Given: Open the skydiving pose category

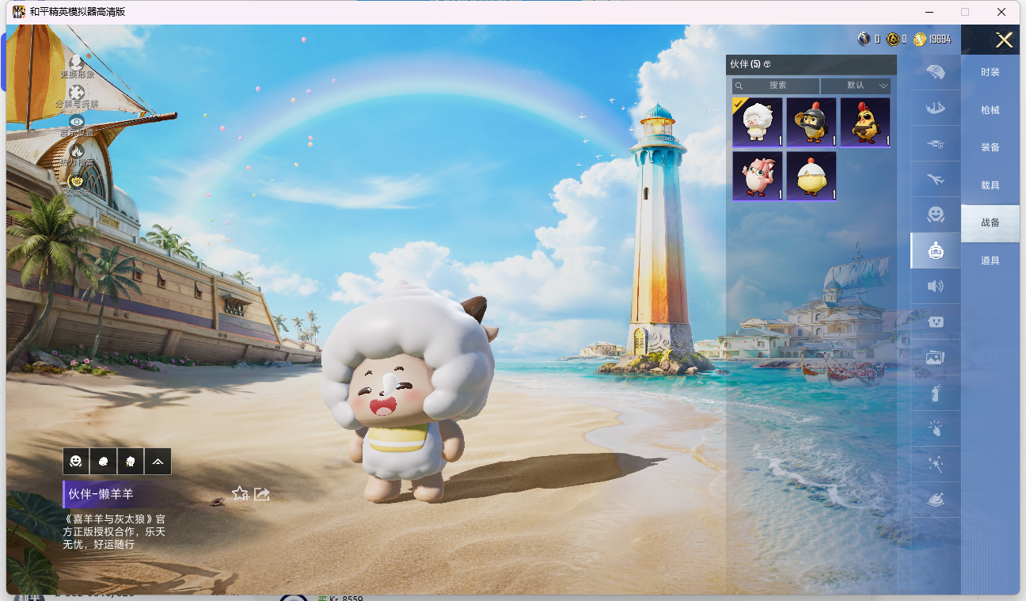Looking at the screenshot, I should pyautogui.click(x=935, y=108).
